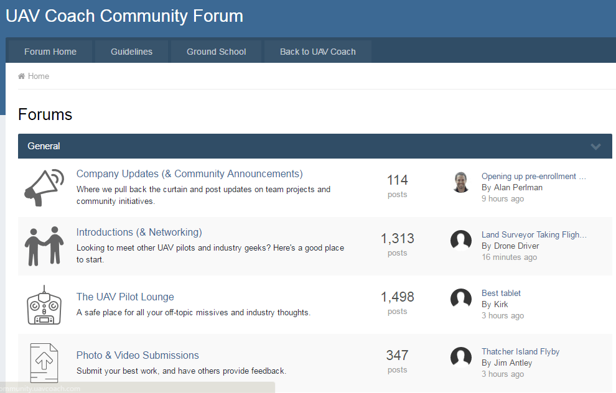Click Drone Driver's default avatar icon
Image resolution: width=616 pixels, height=393 pixels.
coord(461,240)
